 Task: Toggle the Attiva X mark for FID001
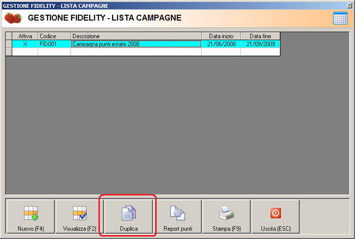click(25, 44)
